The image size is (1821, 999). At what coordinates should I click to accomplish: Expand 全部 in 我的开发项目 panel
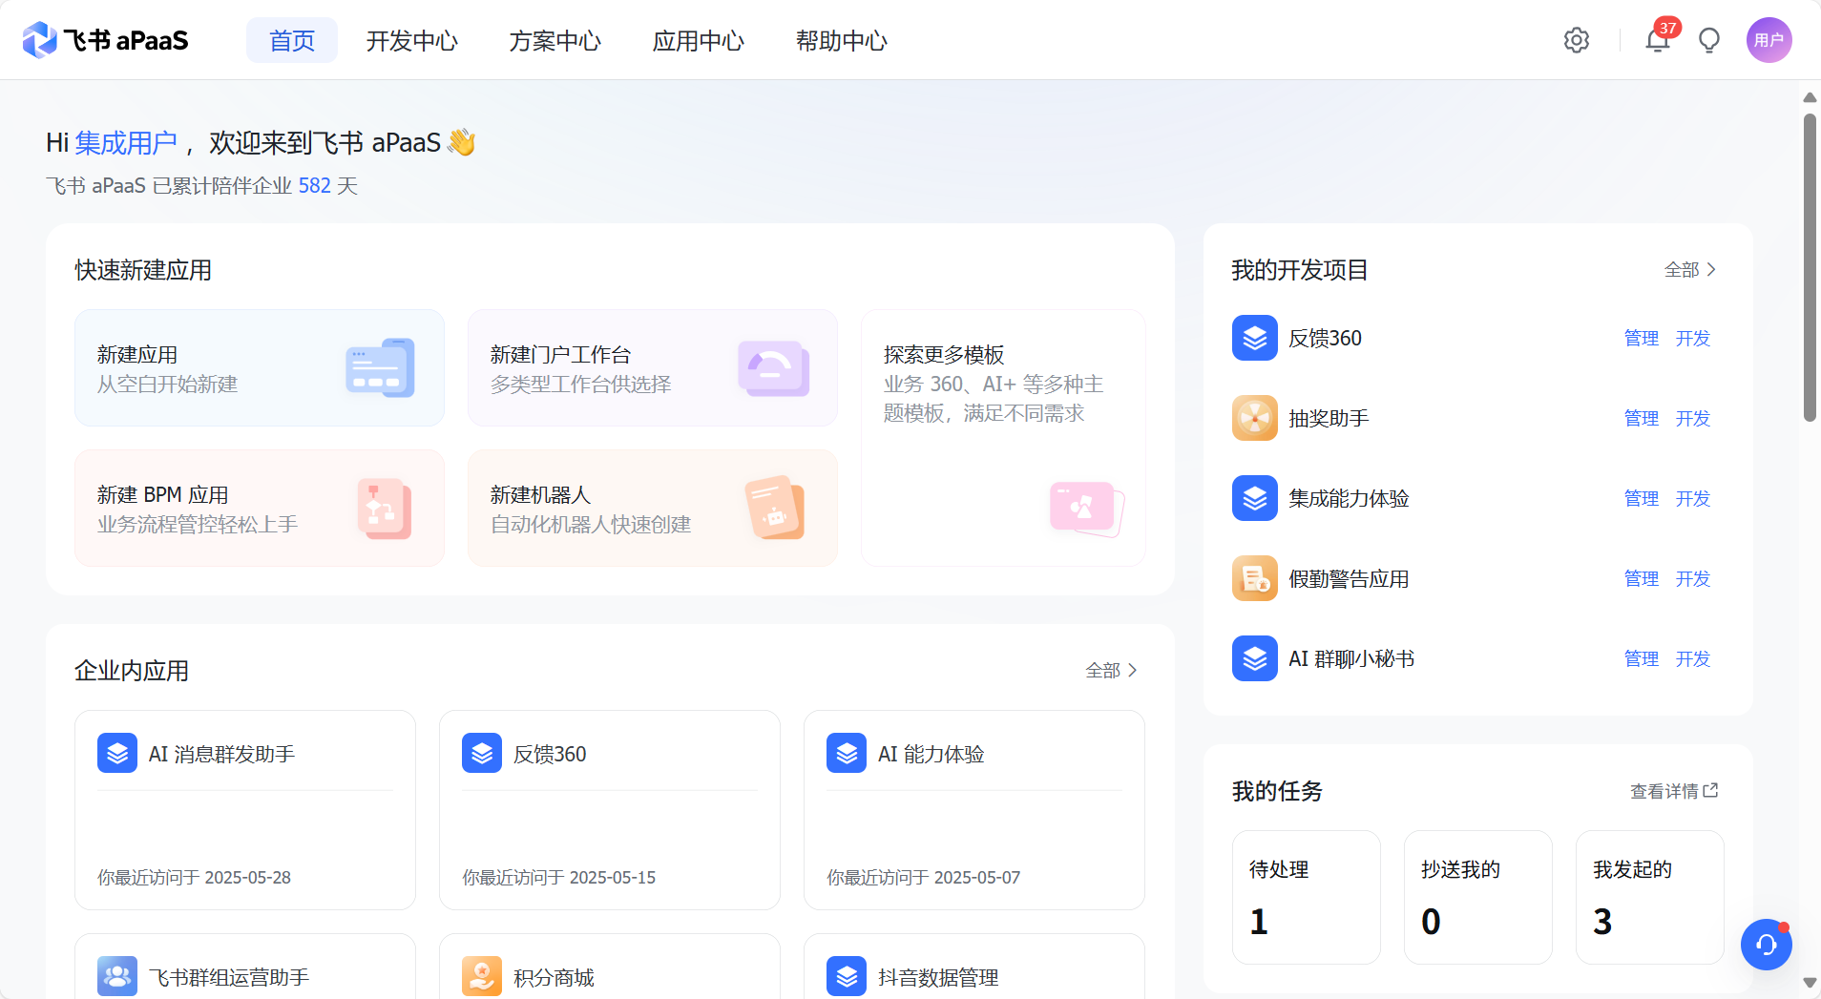[x=1689, y=270]
